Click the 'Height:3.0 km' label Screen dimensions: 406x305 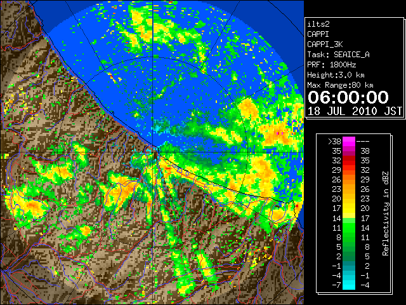coord(336,75)
